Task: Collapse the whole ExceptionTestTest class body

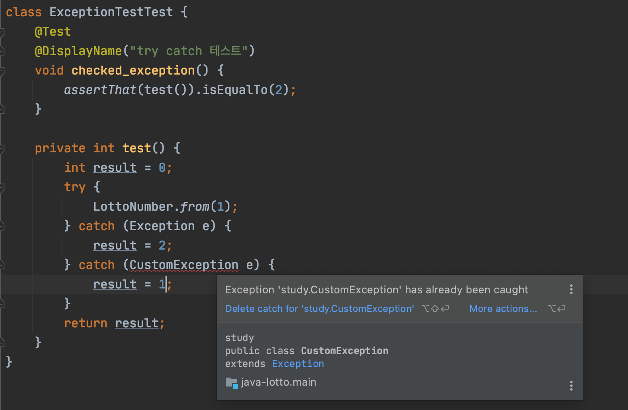Action: click(x=2, y=12)
